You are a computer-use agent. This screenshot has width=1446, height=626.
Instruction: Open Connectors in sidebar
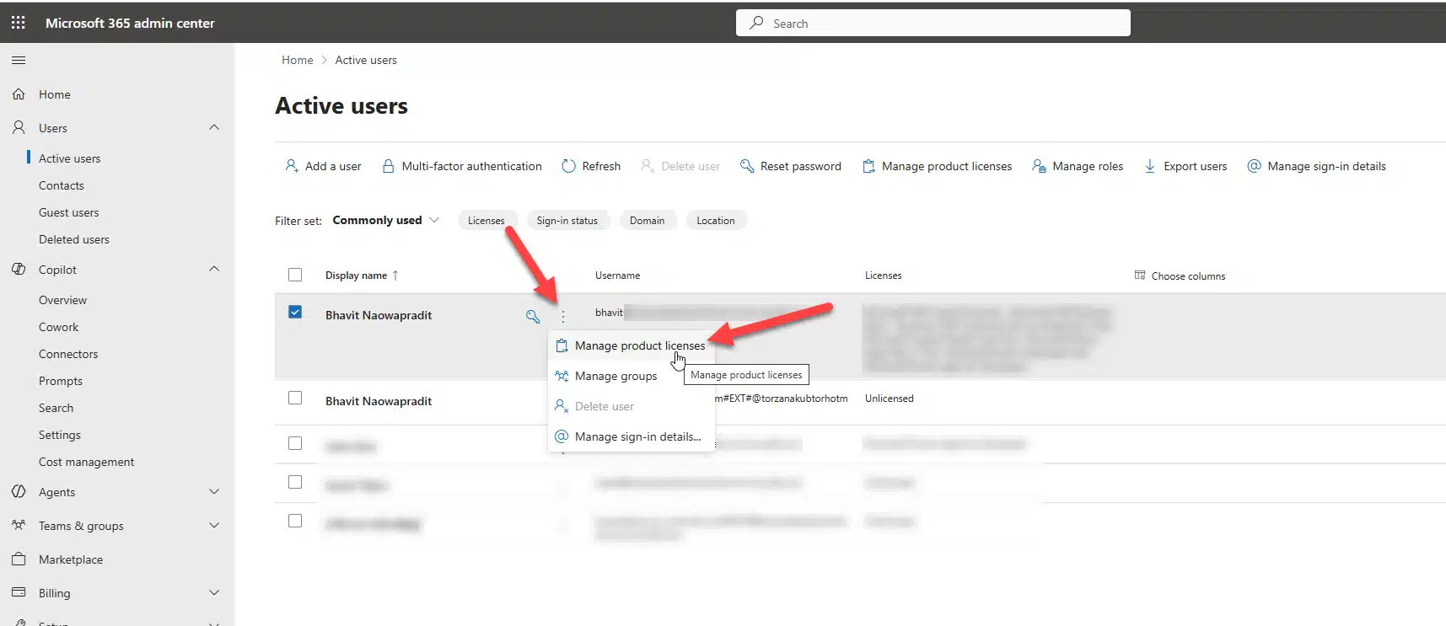68,354
